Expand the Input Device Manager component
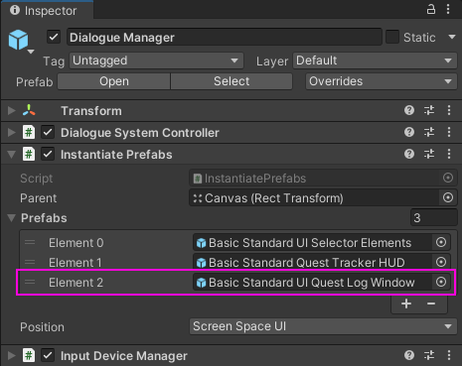 [x=11, y=355]
